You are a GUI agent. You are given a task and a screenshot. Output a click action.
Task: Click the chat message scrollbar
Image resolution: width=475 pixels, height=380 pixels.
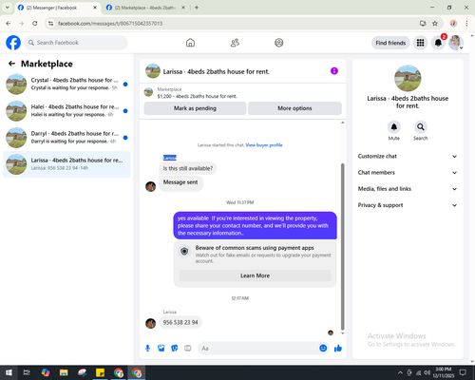click(342, 247)
